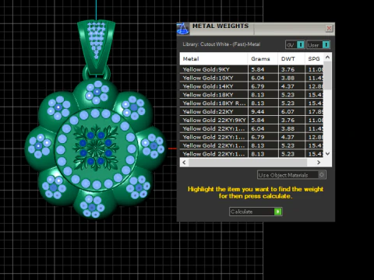The width and height of the screenshot is (374, 280).
Task: Click DWT value 3.88 in Yellow Gold:10KY row
Action: pyautogui.click(x=288, y=78)
